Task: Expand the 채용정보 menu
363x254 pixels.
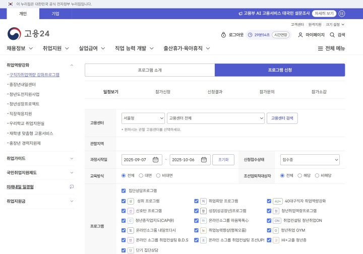Action: 20,48
